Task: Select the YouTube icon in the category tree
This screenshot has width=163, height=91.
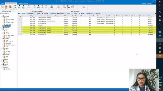Action: 3,39
